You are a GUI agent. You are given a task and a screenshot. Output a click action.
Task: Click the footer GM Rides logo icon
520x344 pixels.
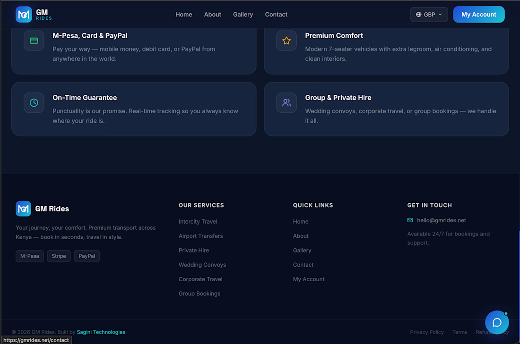[23, 209]
